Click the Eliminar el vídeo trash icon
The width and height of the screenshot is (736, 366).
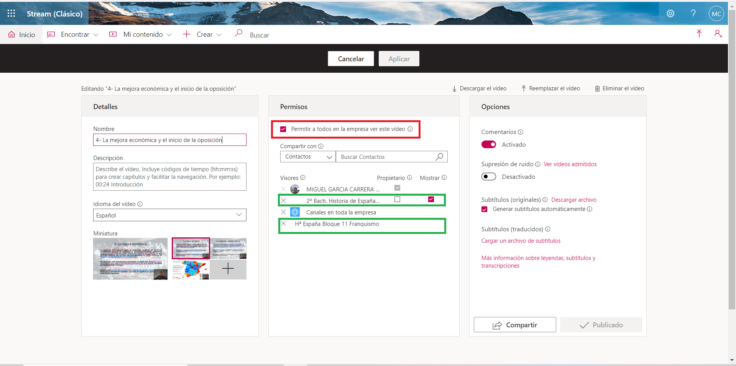click(x=597, y=88)
